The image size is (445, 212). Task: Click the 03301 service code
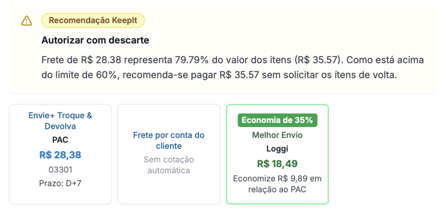60,170
